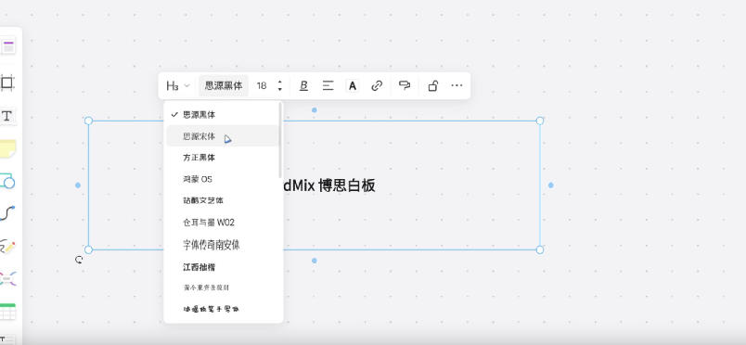The width and height of the screenshot is (746, 345).
Task: Activate the format painter icon
Action: [405, 85]
